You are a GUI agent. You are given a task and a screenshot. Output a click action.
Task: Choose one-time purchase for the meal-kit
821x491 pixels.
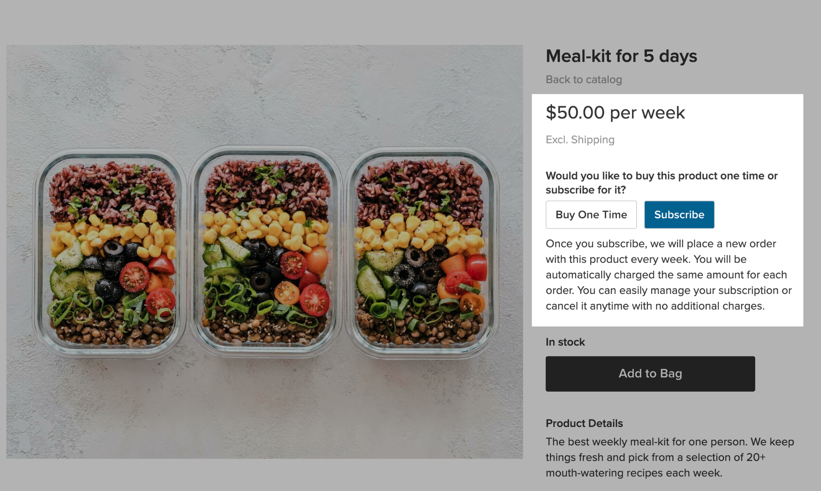pyautogui.click(x=591, y=214)
